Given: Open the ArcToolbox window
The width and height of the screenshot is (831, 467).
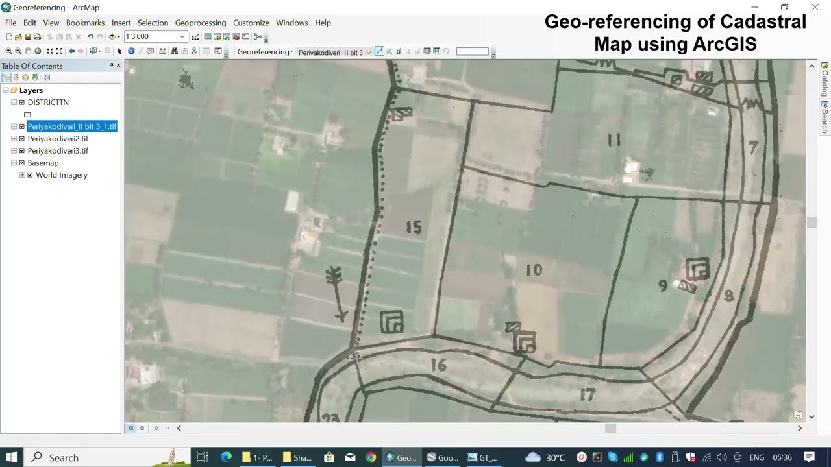Looking at the screenshot, I should click(x=235, y=37).
